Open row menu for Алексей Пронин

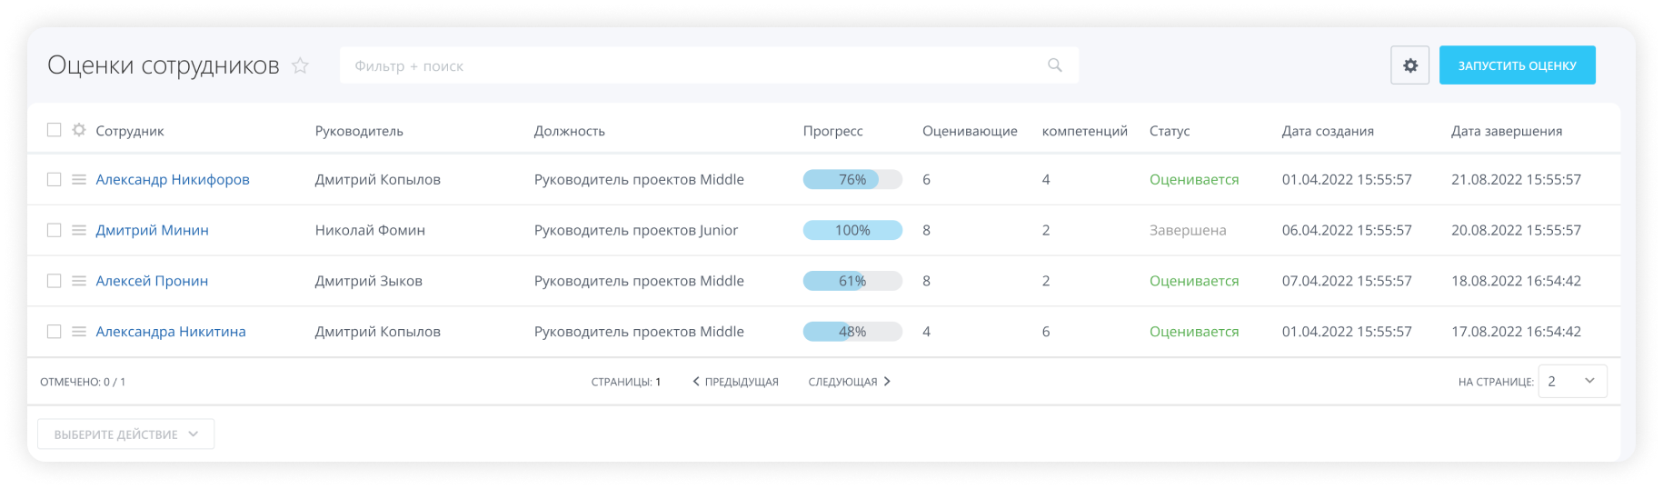tap(79, 282)
